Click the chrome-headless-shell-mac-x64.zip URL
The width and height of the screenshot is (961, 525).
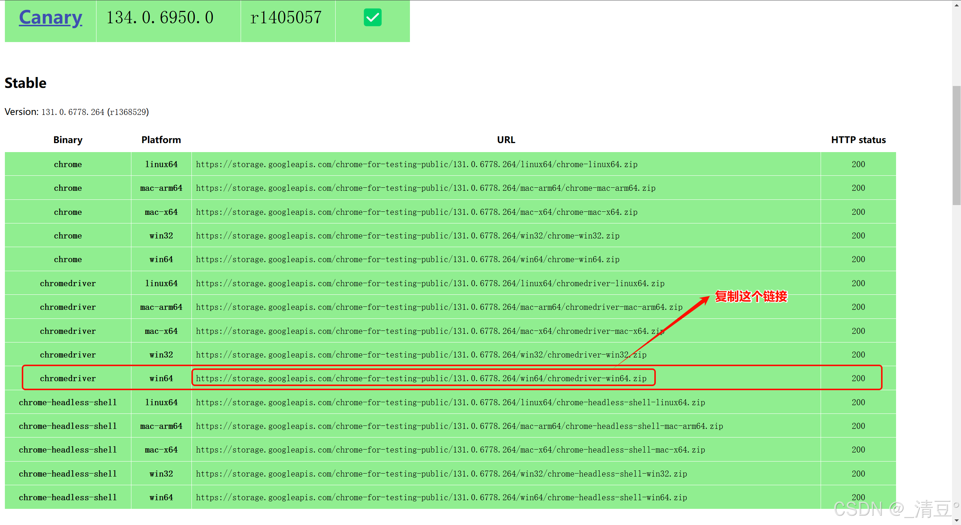(450, 450)
